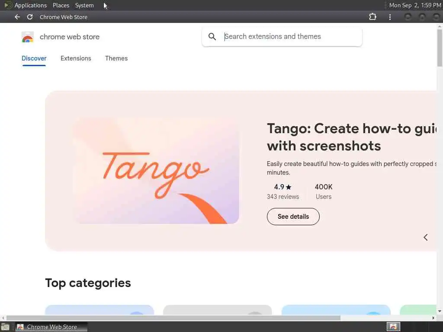Click the chrome web store title text

point(70,37)
